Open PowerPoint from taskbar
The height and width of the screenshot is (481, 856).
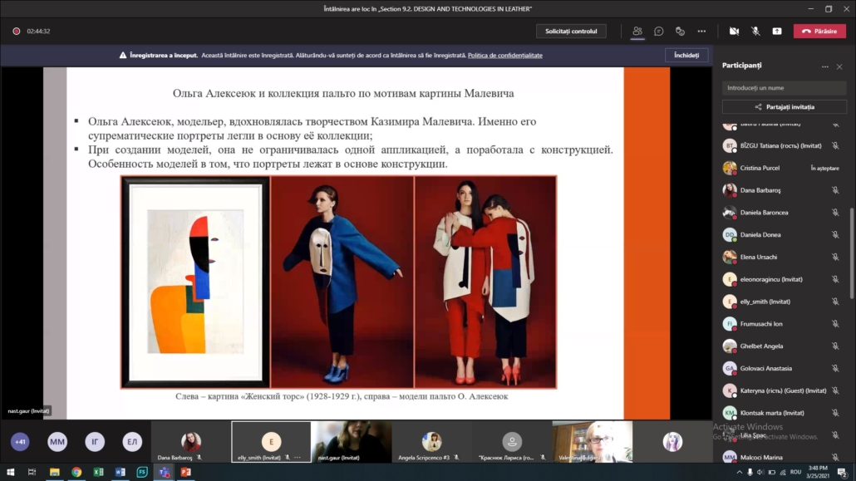click(185, 472)
